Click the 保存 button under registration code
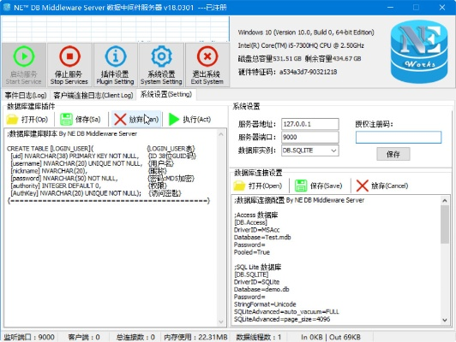456x342 pixels. [393, 154]
